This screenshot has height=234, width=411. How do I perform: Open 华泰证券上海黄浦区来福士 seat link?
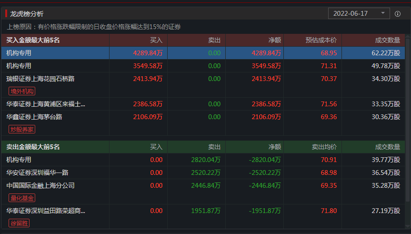(x=46, y=104)
